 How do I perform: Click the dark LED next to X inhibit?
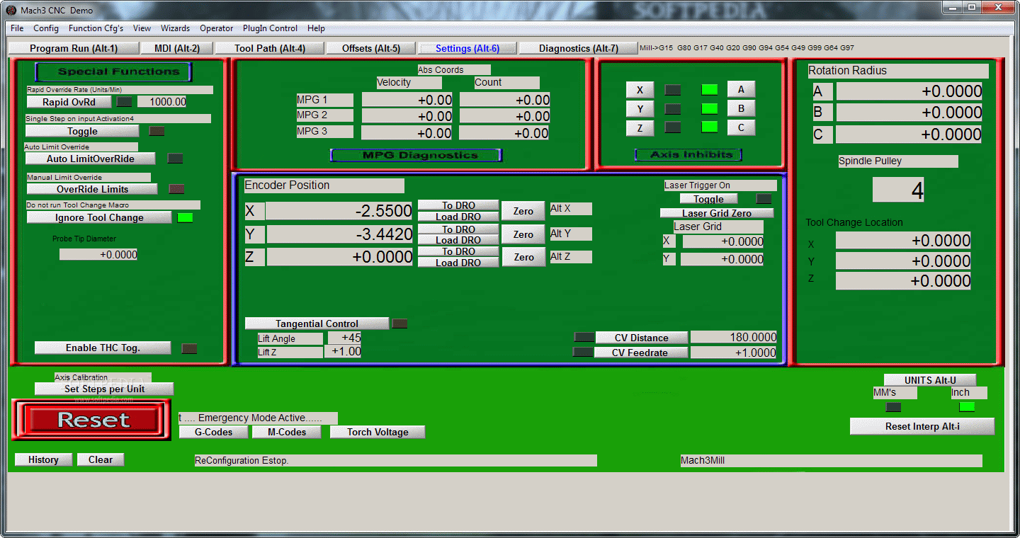click(x=673, y=90)
